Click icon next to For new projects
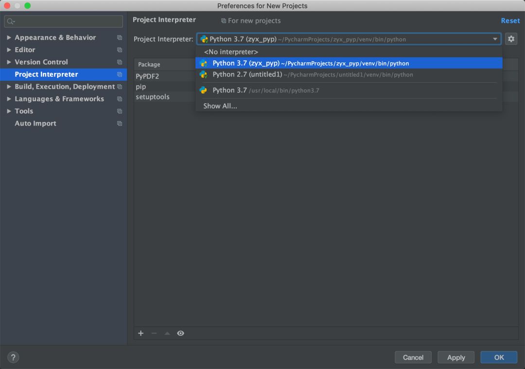This screenshot has width=525, height=369. (223, 21)
